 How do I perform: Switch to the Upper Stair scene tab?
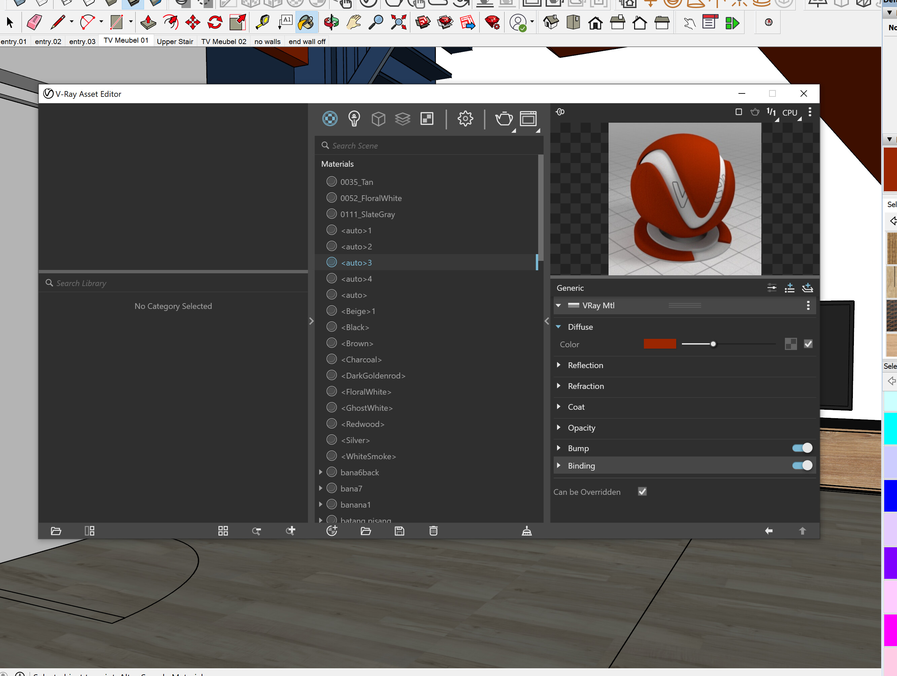[x=175, y=41]
